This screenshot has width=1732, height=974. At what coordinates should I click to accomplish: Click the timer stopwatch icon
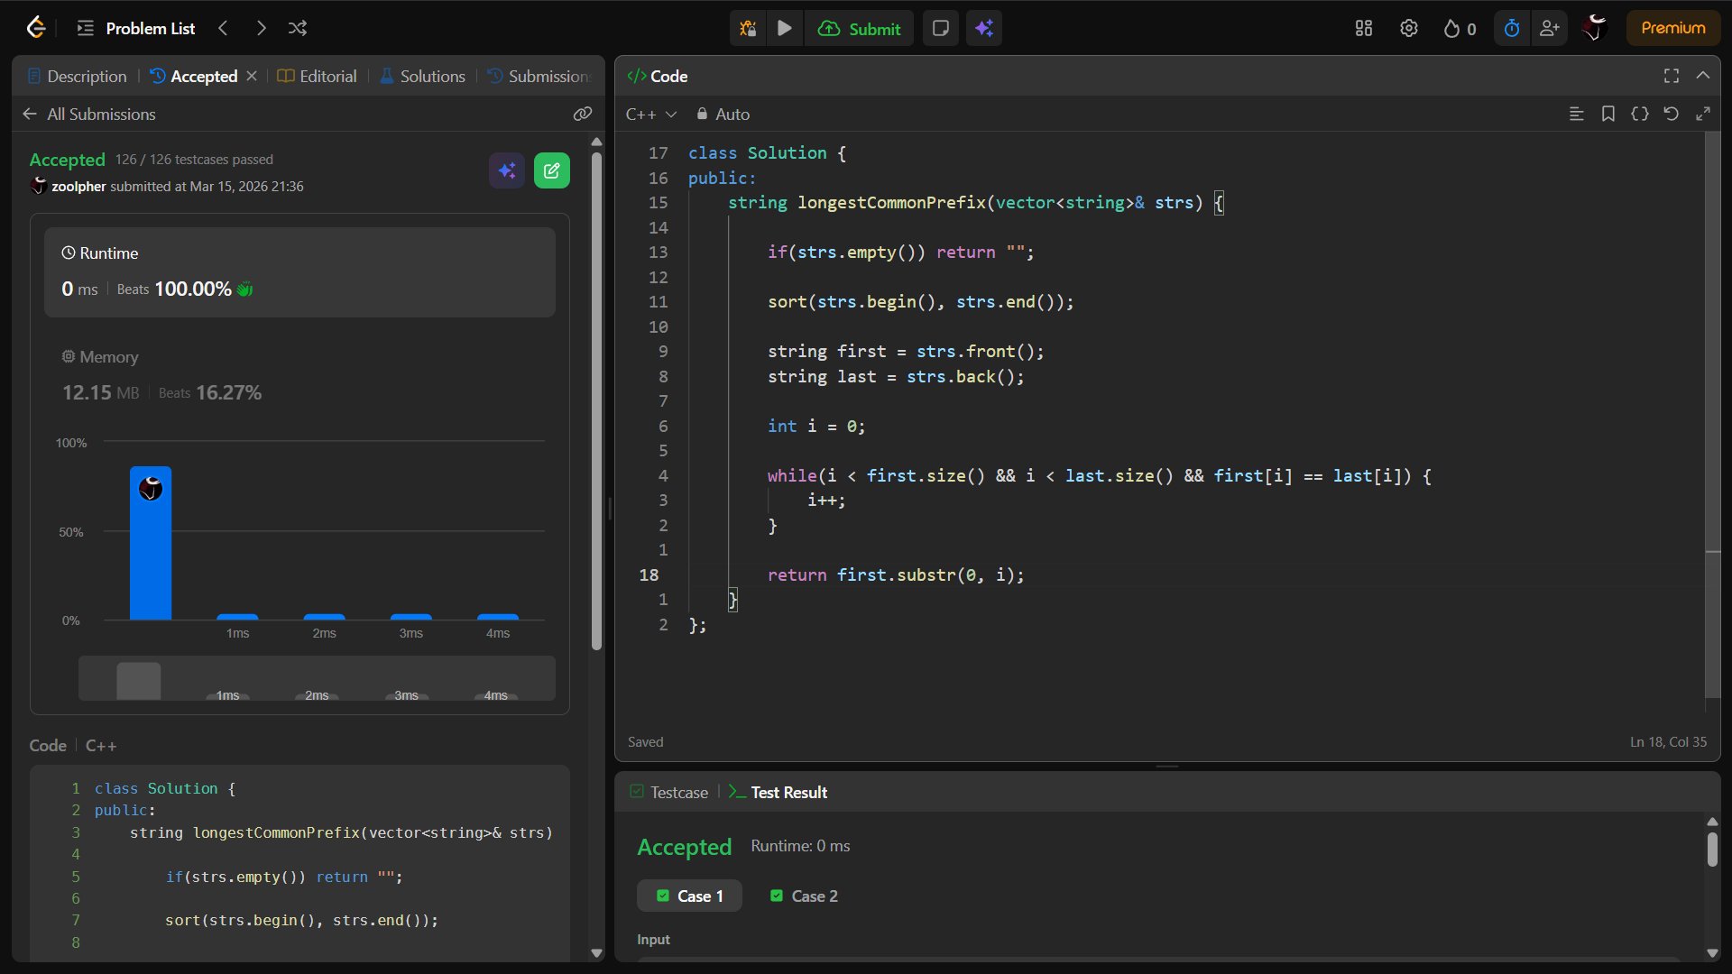1511,28
